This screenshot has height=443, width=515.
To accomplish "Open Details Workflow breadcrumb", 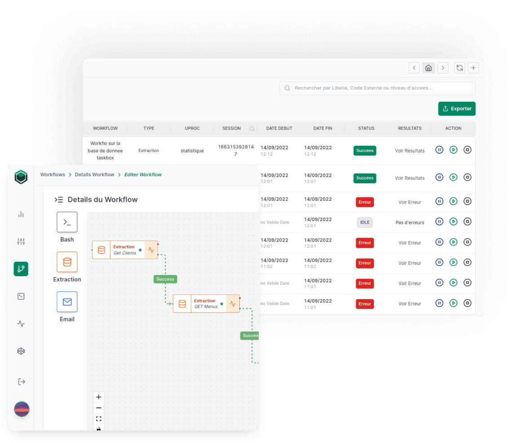I will point(94,175).
